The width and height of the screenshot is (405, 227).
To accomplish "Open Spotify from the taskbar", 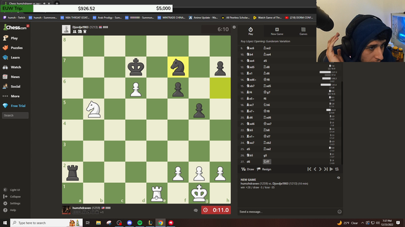I will (140, 223).
